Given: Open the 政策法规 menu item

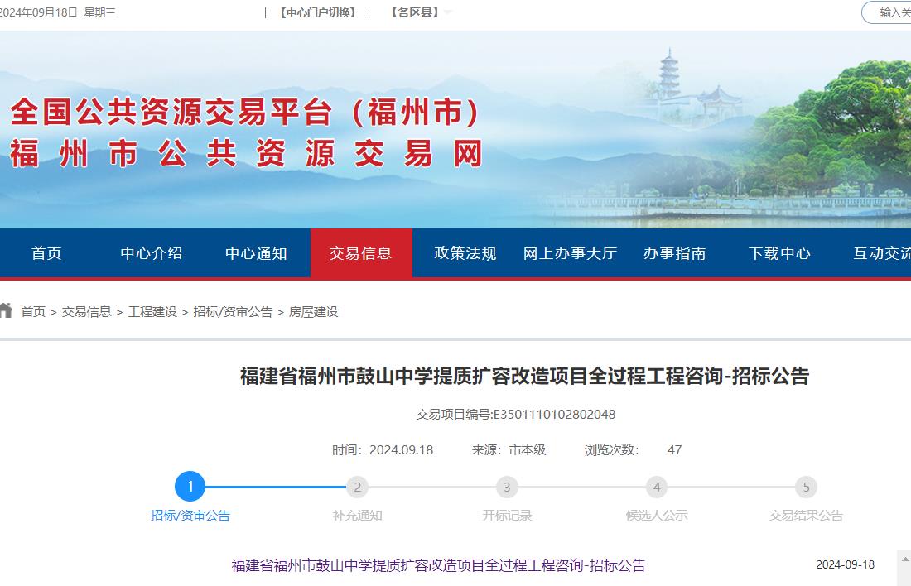Looking at the screenshot, I should coord(465,253).
